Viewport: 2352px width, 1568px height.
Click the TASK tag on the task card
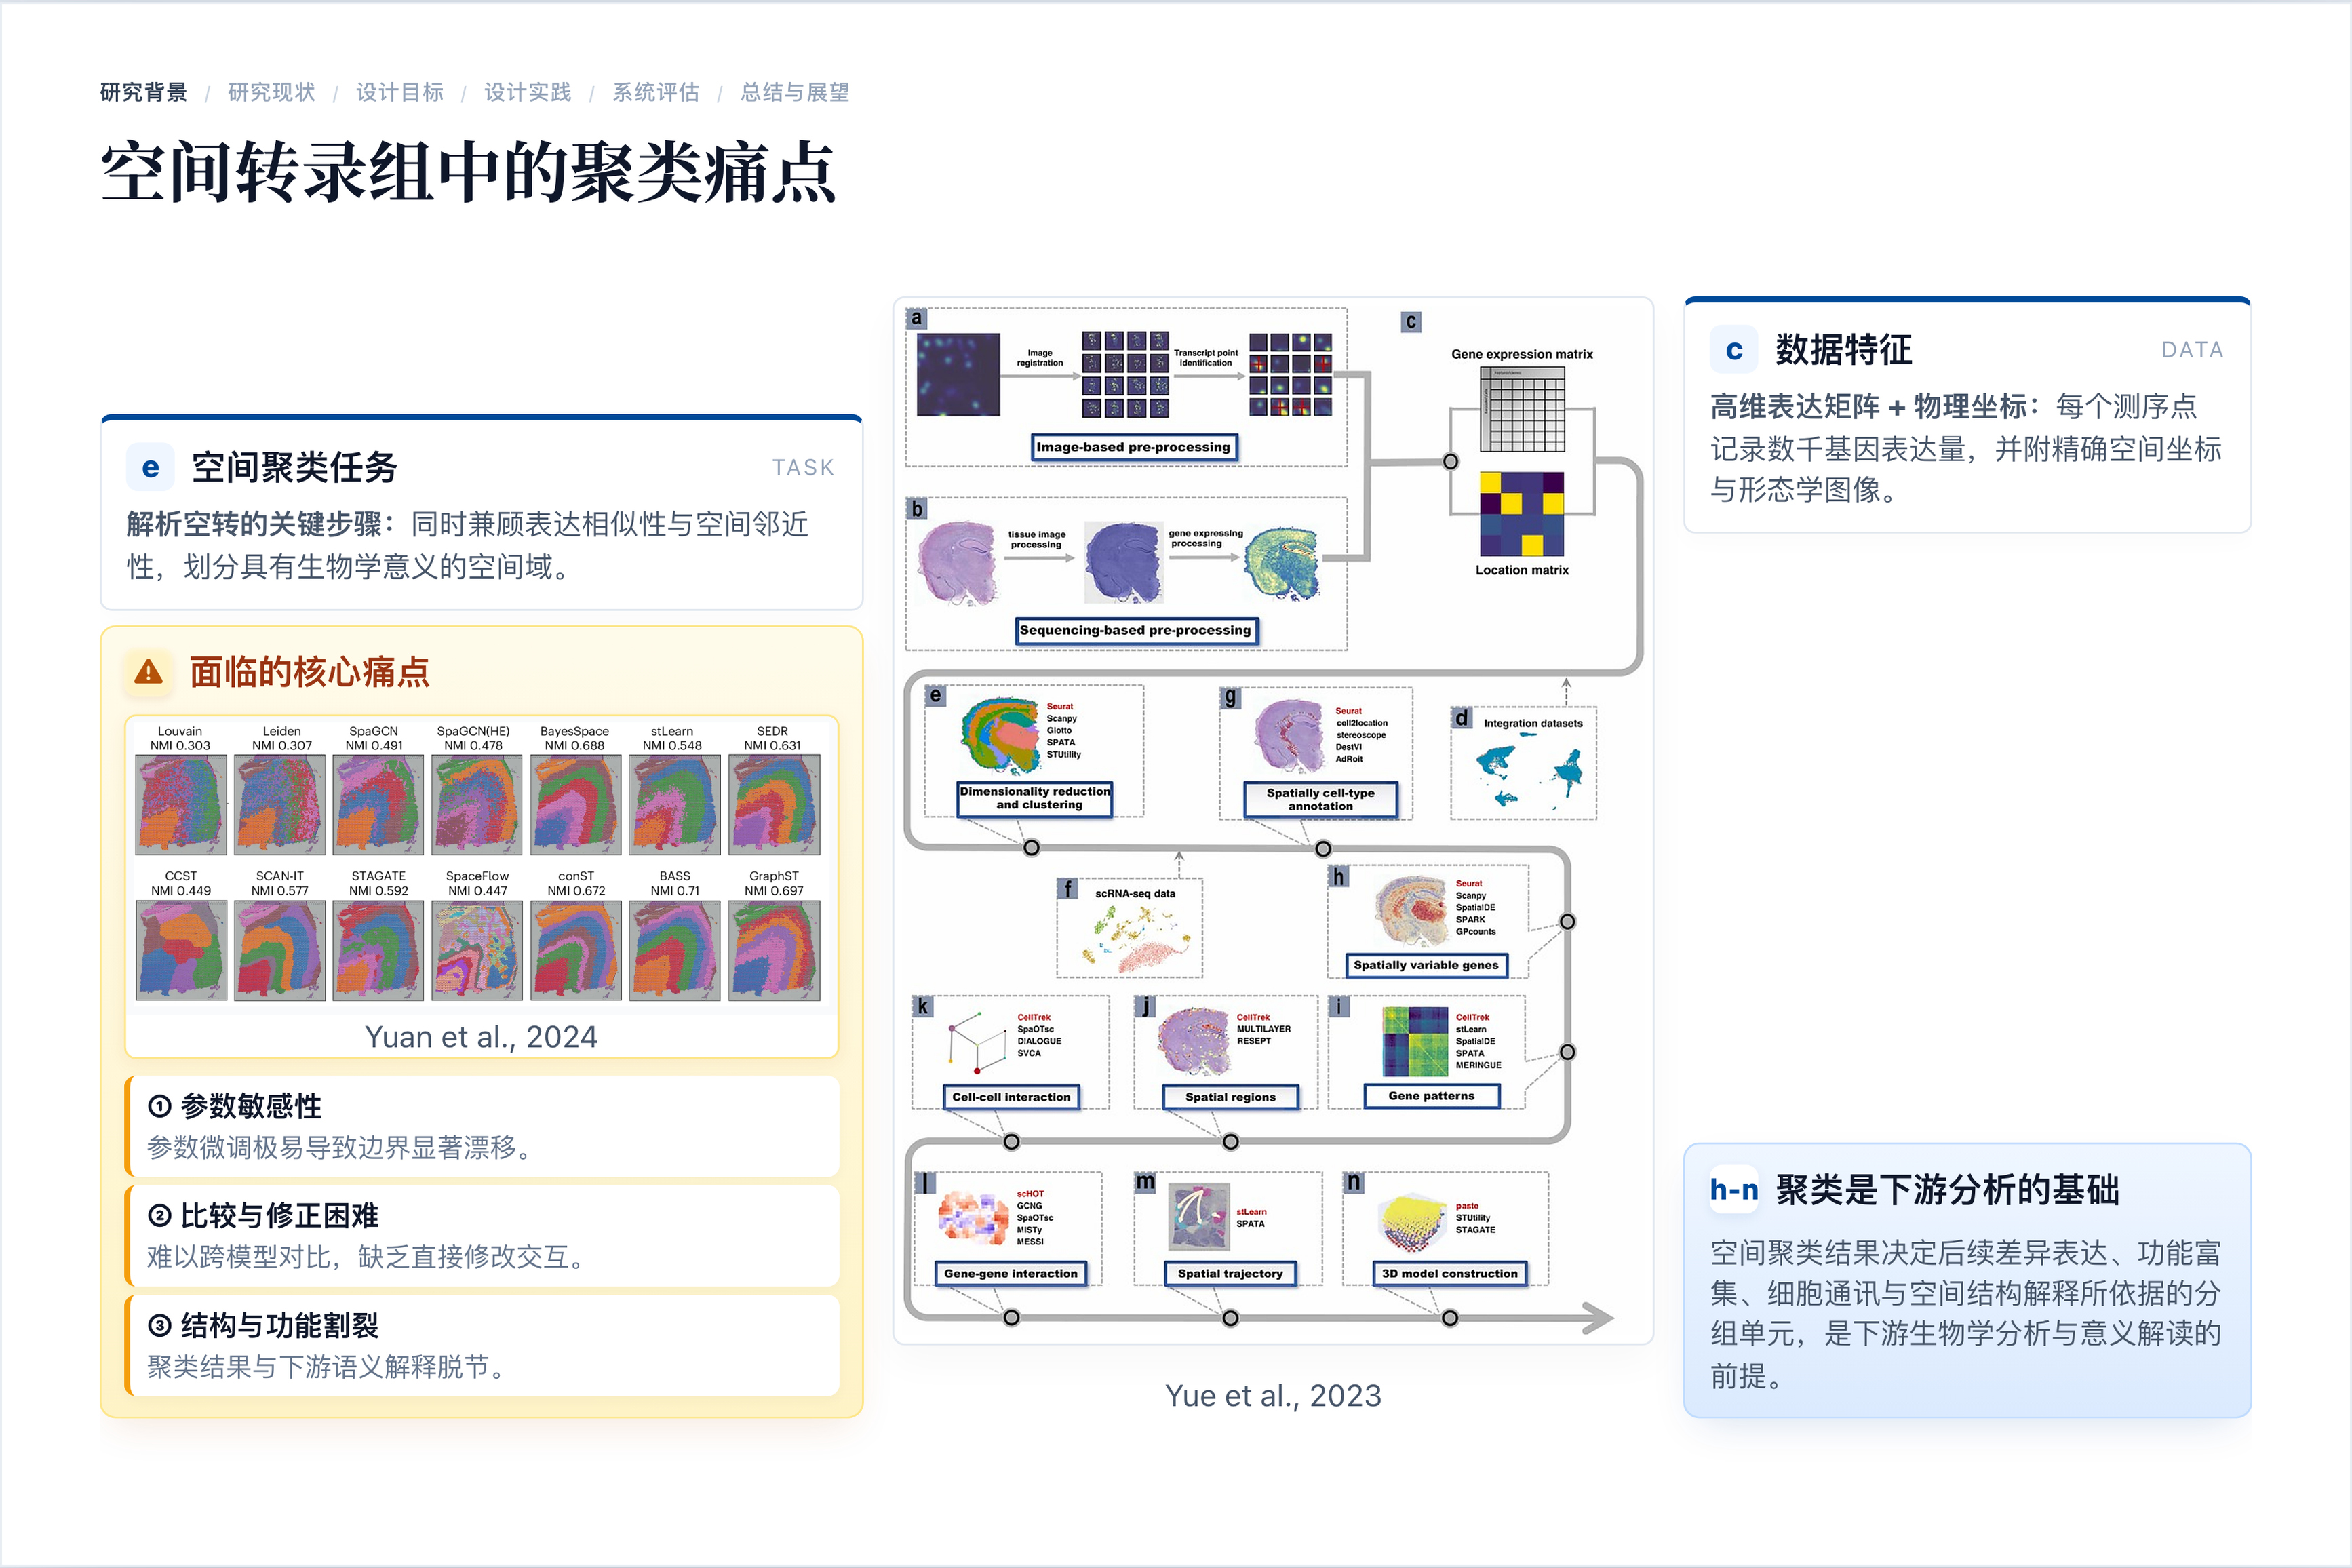pyautogui.click(x=803, y=467)
